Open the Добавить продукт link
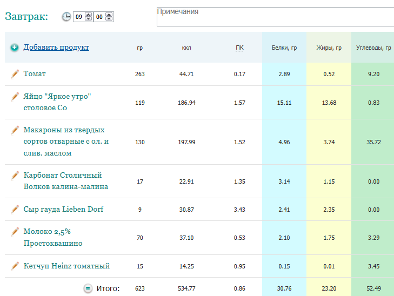The width and height of the screenshot is (394, 296). point(56,47)
